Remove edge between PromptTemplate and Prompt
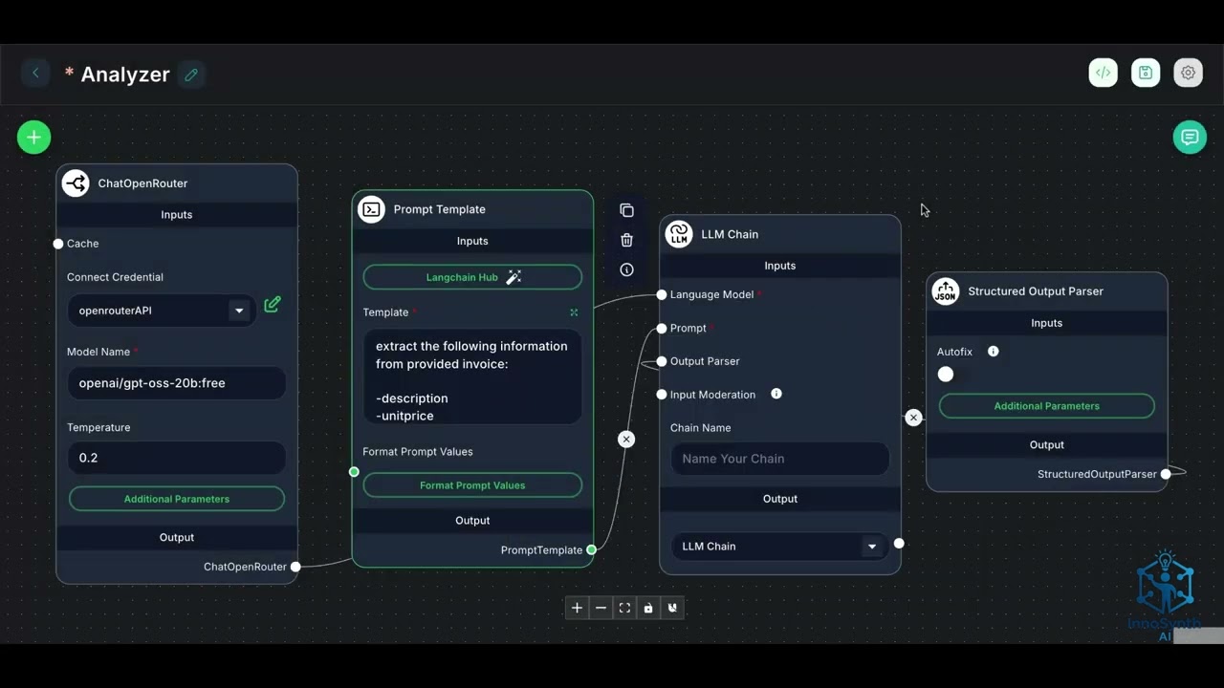Image resolution: width=1224 pixels, height=688 pixels. (626, 440)
